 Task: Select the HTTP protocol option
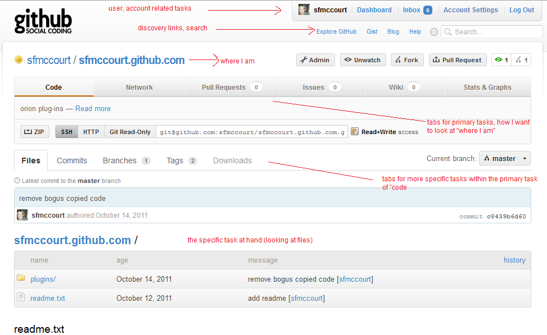pyautogui.click(x=91, y=132)
